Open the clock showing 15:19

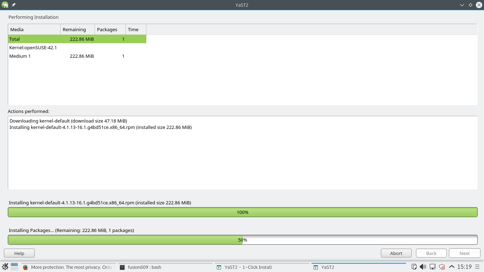464,267
